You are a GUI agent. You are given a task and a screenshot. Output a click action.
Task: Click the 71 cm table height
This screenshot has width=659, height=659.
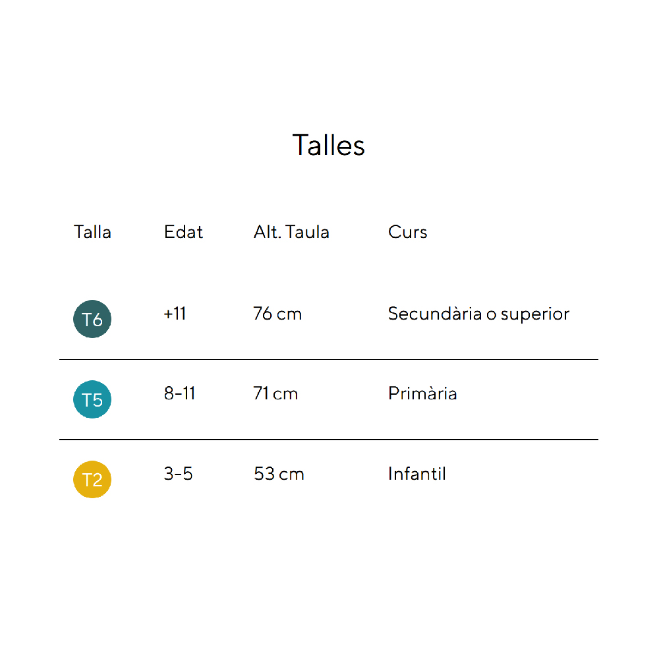275,394
